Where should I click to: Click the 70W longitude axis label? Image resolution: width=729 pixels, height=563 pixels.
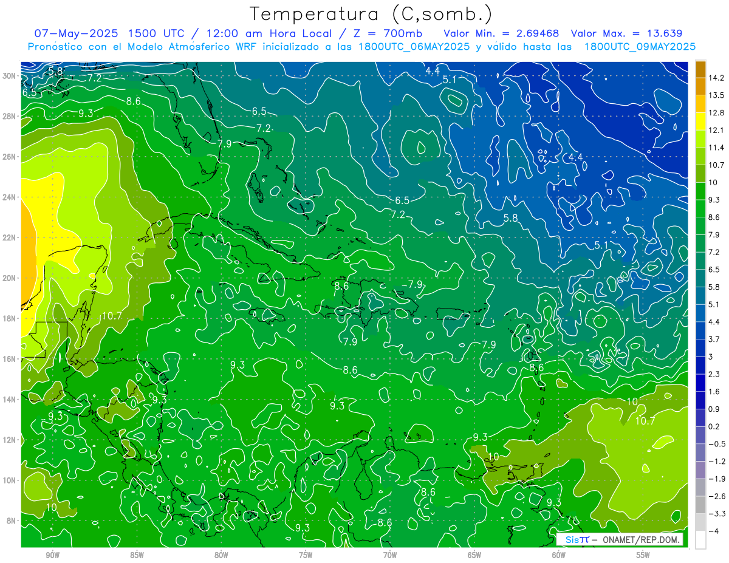point(390,556)
